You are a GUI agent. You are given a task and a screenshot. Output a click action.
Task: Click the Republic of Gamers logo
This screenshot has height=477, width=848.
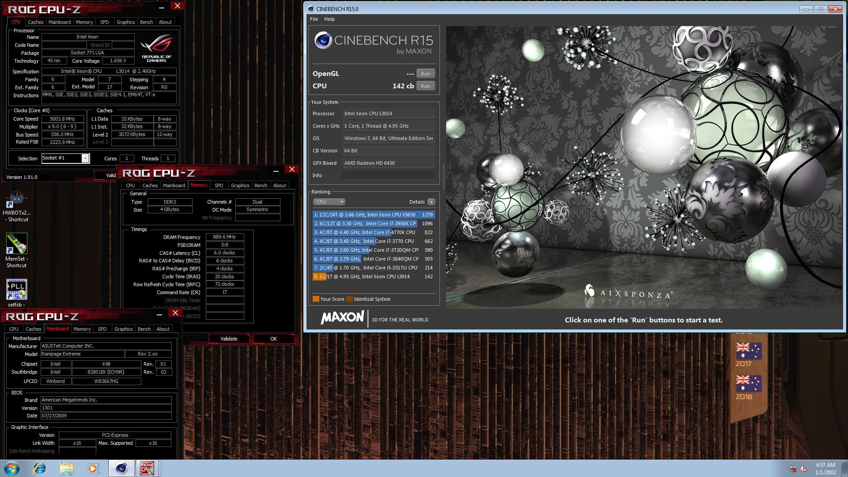pyautogui.click(x=156, y=49)
